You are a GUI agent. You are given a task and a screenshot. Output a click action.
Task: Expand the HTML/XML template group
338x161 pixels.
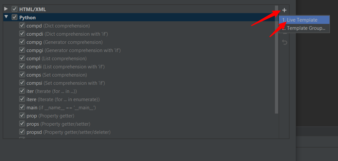tap(6, 9)
